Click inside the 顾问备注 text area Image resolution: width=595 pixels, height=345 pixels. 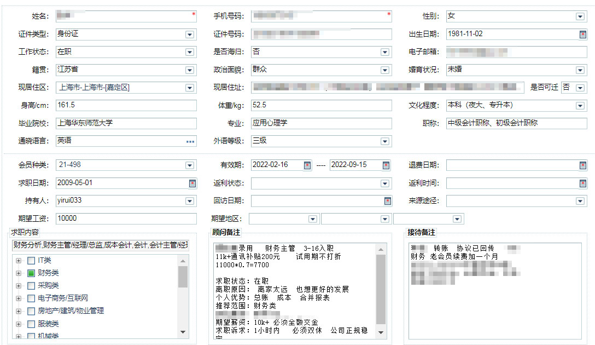(x=295, y=291)
